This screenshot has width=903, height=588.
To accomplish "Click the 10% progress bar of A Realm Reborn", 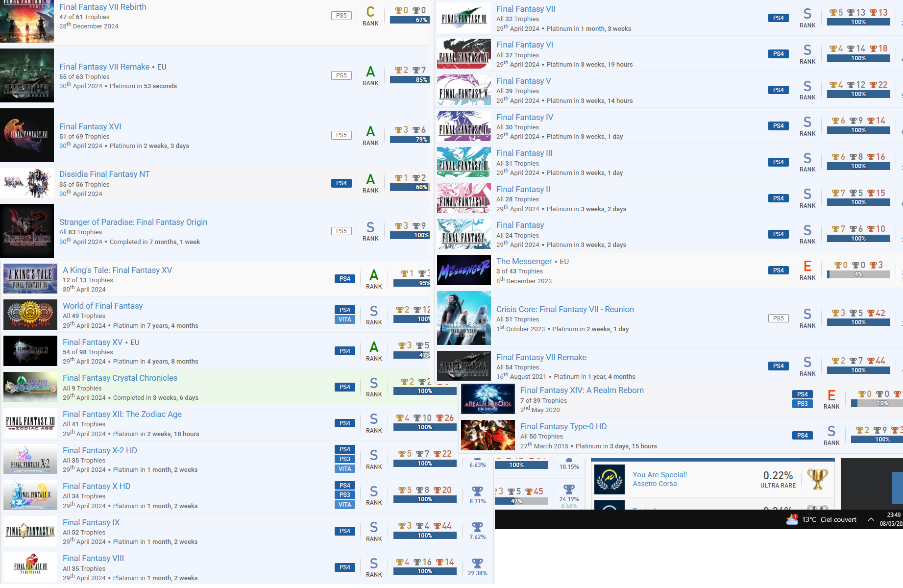I will coord(877,403).
